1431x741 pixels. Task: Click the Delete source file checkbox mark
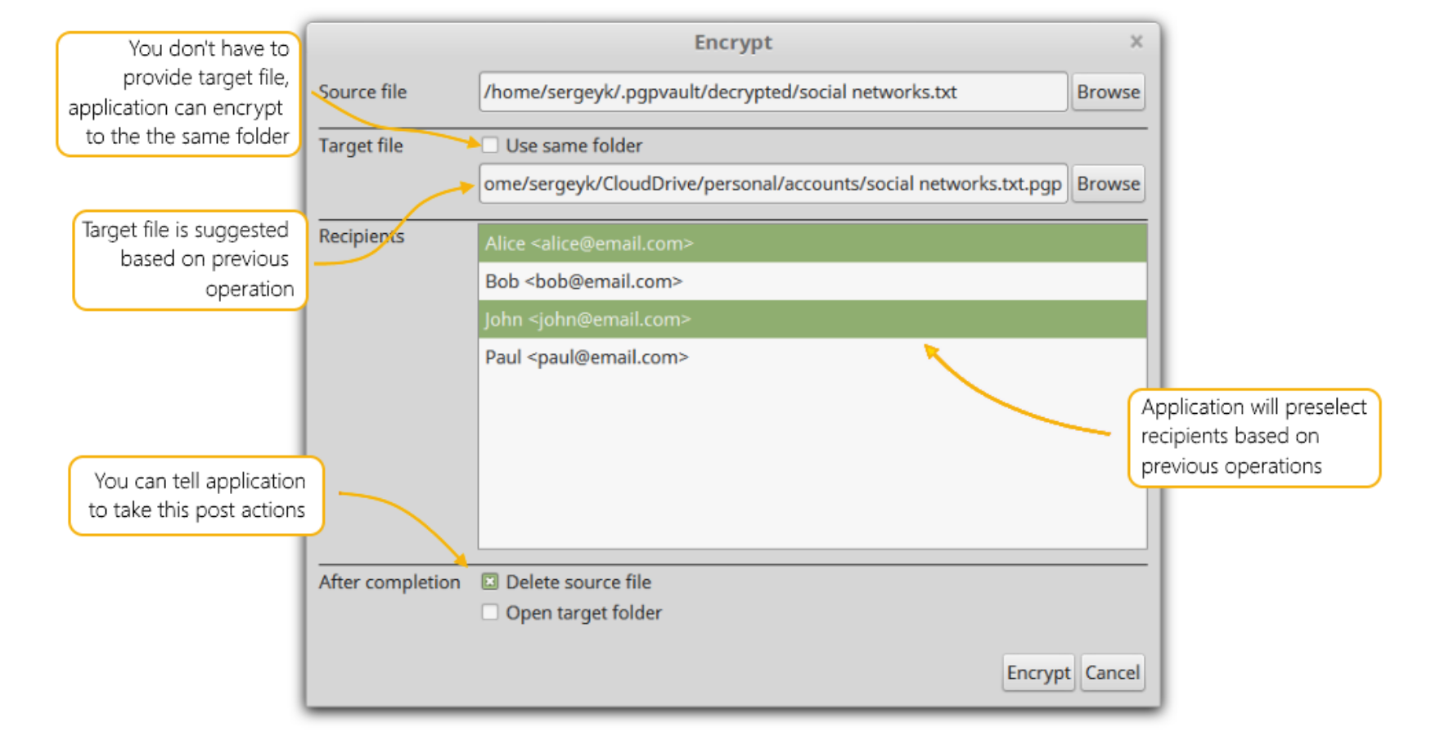point(491,582)
